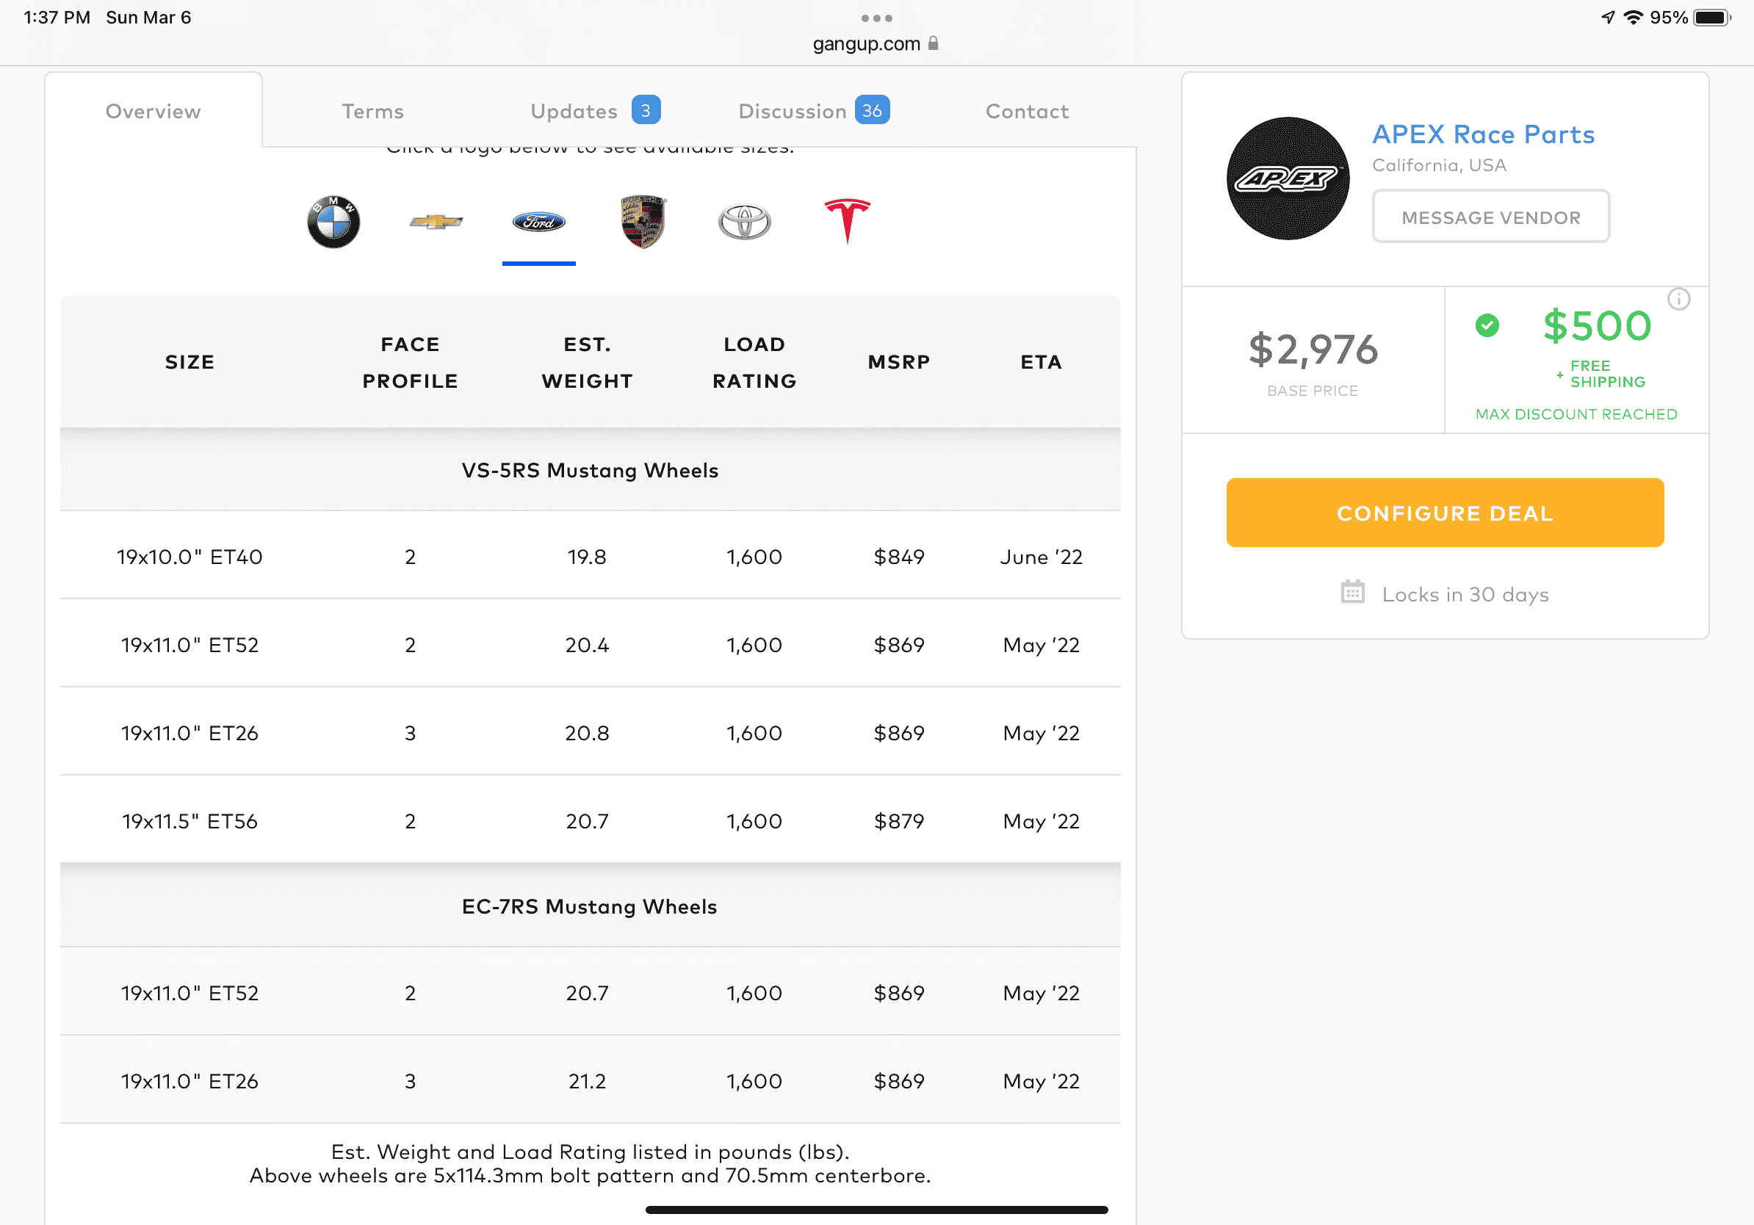Image resolution: width=1754 pixels, height=1225 pixels.
Task: Click the MSRP column header
Action: pos(899,362)
